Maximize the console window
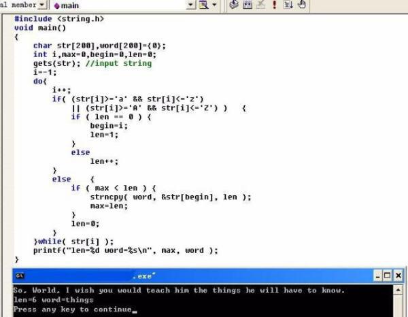This screenshot has height=317, width=408. tap(387, 276)
